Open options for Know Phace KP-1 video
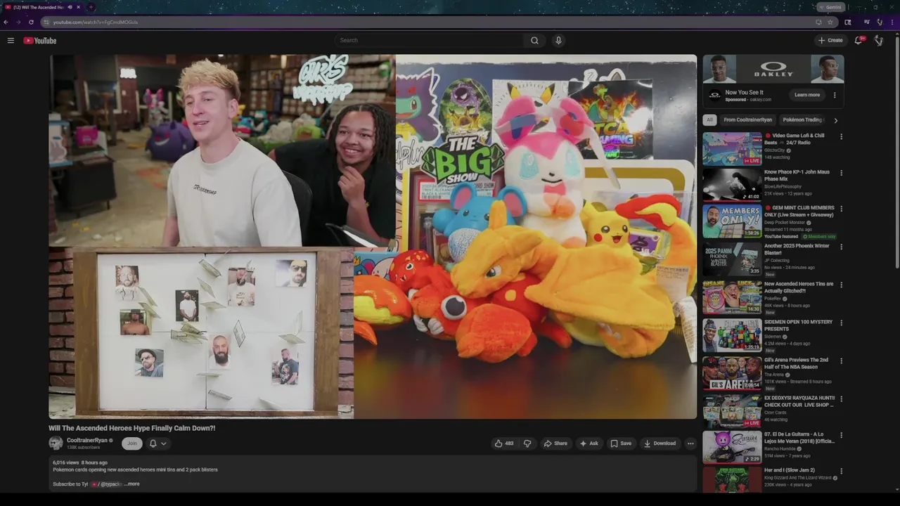The height and width of the screenshot is (506, 900). coord(841,173)
